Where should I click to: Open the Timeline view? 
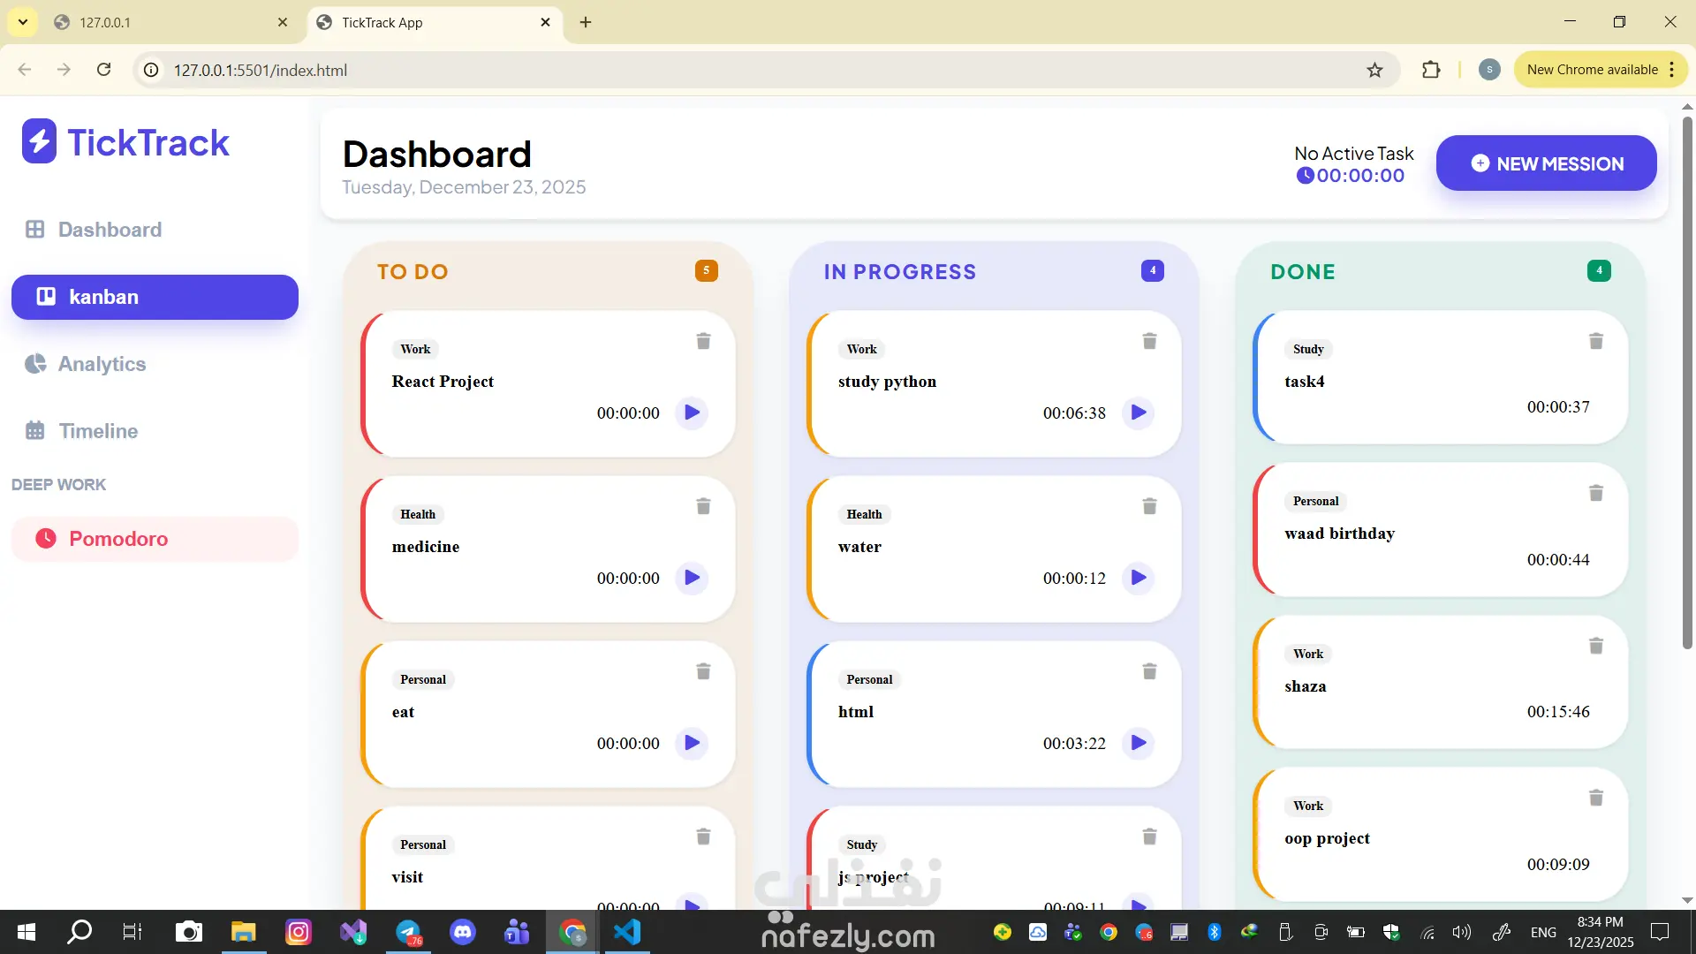[98, 431]
